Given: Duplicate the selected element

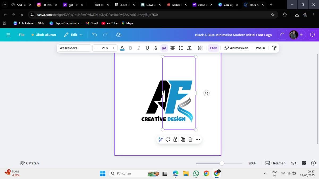Looking at the screenshot, I should (183, 139).
